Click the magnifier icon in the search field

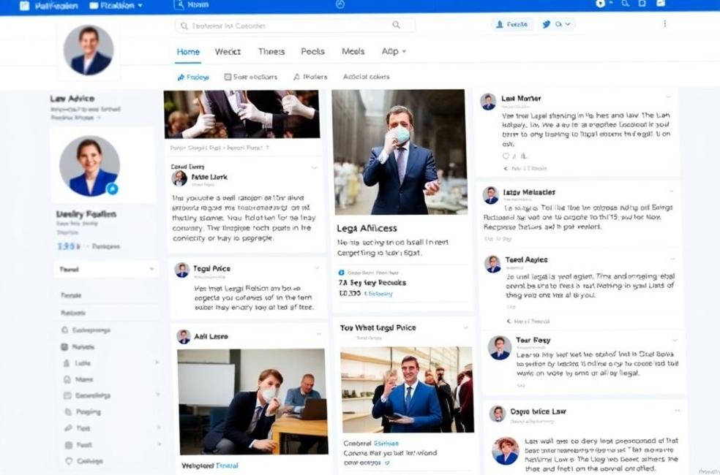(396, 25)
